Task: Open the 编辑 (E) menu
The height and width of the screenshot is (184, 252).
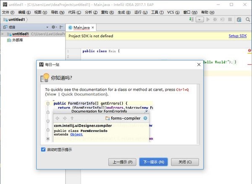Action: click(24, 12)
